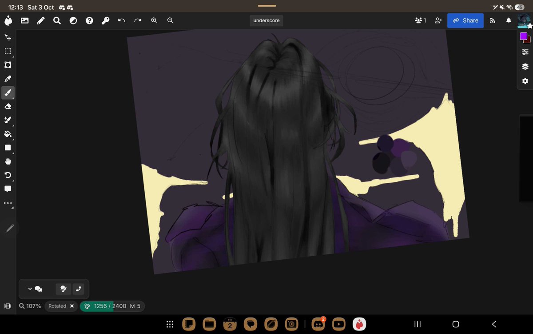The width and height of the screenshot is (533, 334).
Task: Open the purple primary color swatch
Action: pyautogui.click(x=523, y=36)
